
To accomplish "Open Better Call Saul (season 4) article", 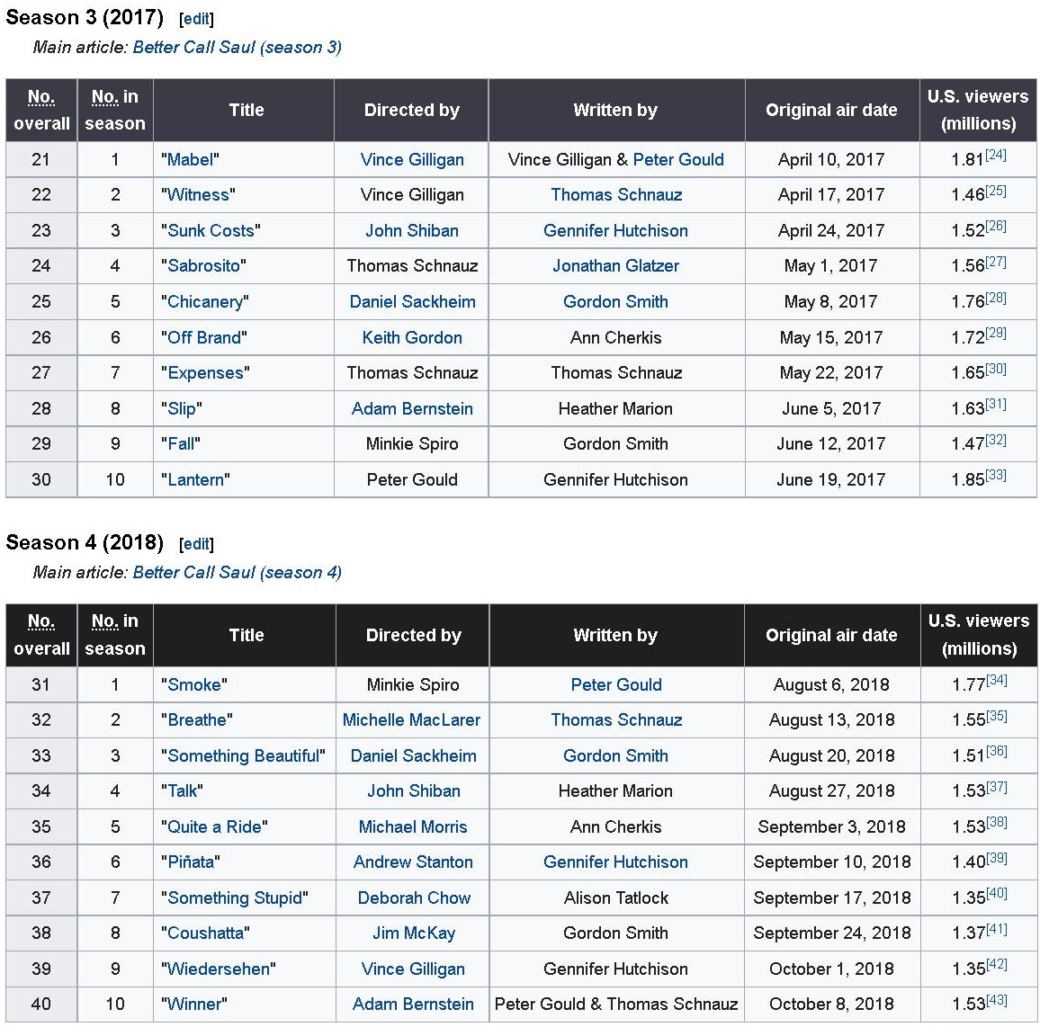I will [x=237, y=573].
